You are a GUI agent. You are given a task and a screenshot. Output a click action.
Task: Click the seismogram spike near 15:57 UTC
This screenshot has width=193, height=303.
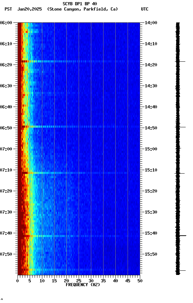180,270
